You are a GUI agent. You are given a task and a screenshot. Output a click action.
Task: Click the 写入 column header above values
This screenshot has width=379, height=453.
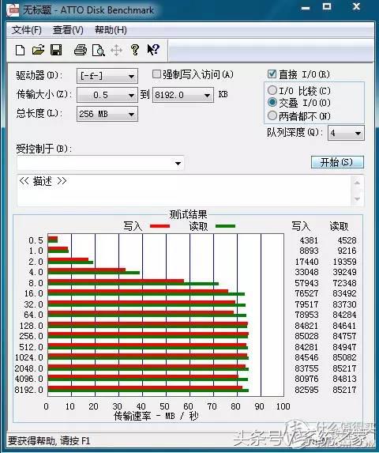pyautogui.click(x=301, y=226)
